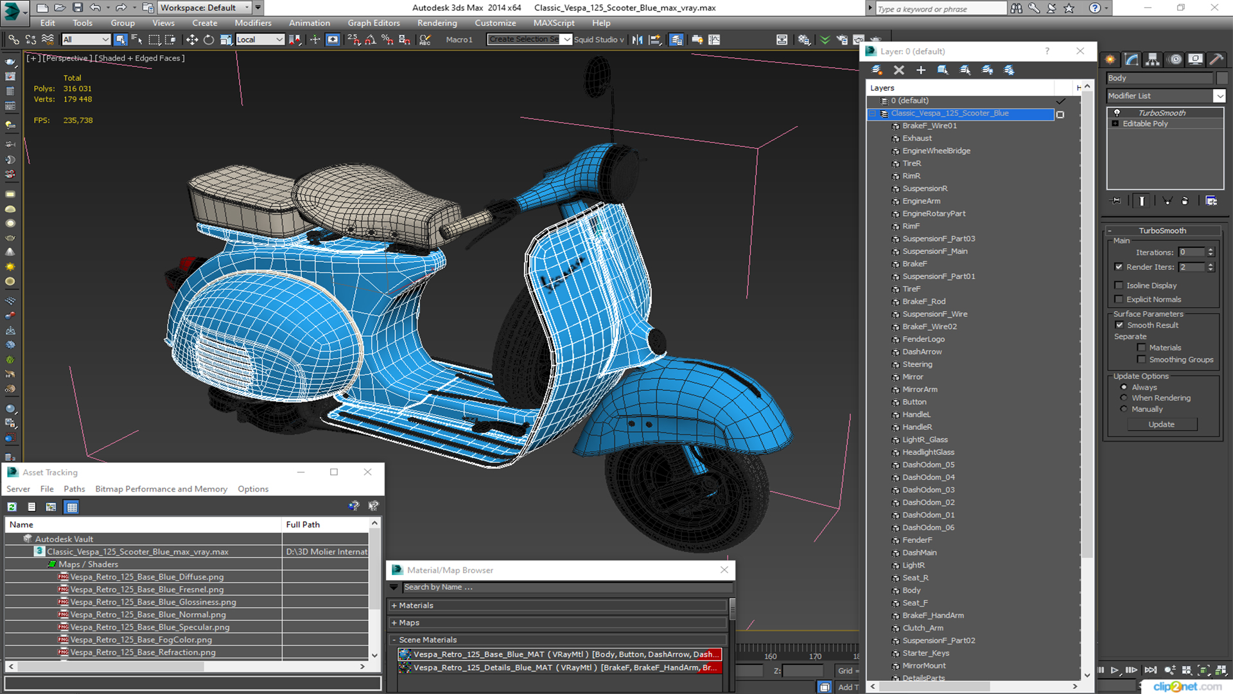Click Iterations value field
This screenshot has height=694, width=1233.
[x=1192, y=253]
